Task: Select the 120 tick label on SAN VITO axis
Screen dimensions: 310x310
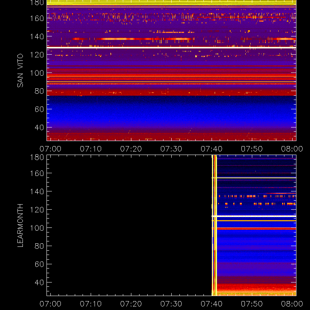Action: pyautogui.click(x=37, y=55)
